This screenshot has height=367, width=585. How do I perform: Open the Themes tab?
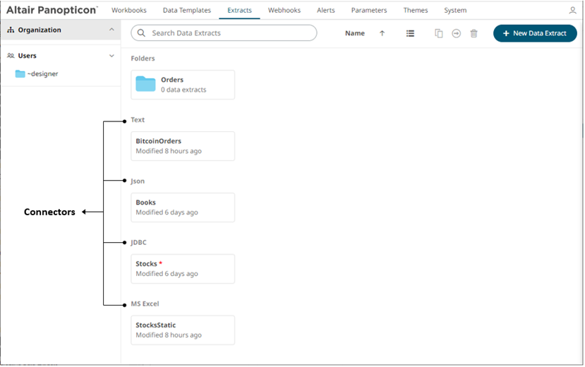click(x=416, y=10)
